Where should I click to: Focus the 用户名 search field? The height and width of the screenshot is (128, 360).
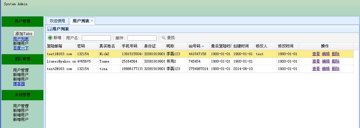96,38
